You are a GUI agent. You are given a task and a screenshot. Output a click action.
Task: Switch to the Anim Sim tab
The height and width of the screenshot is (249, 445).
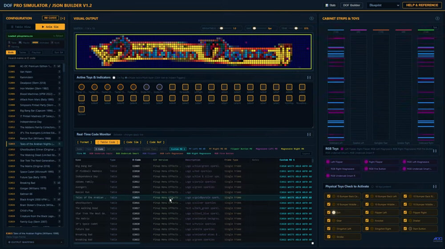[x=50, y=27]
